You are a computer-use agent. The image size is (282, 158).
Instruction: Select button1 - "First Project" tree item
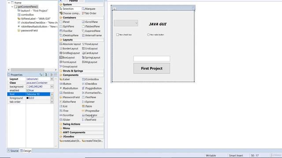33,11
